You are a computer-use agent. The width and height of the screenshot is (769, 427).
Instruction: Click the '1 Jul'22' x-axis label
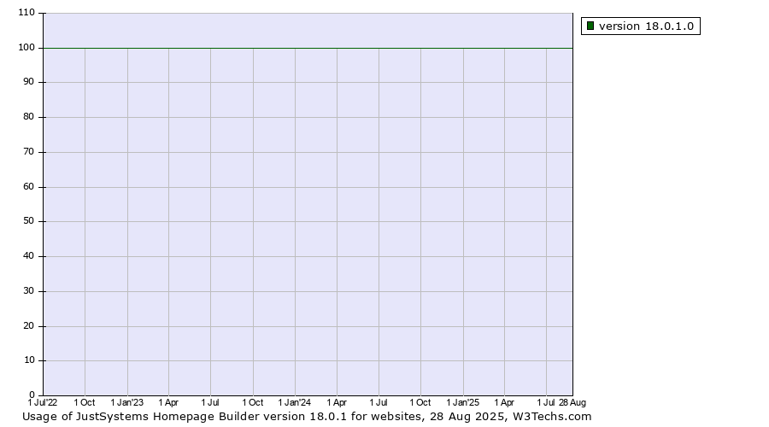43,402
